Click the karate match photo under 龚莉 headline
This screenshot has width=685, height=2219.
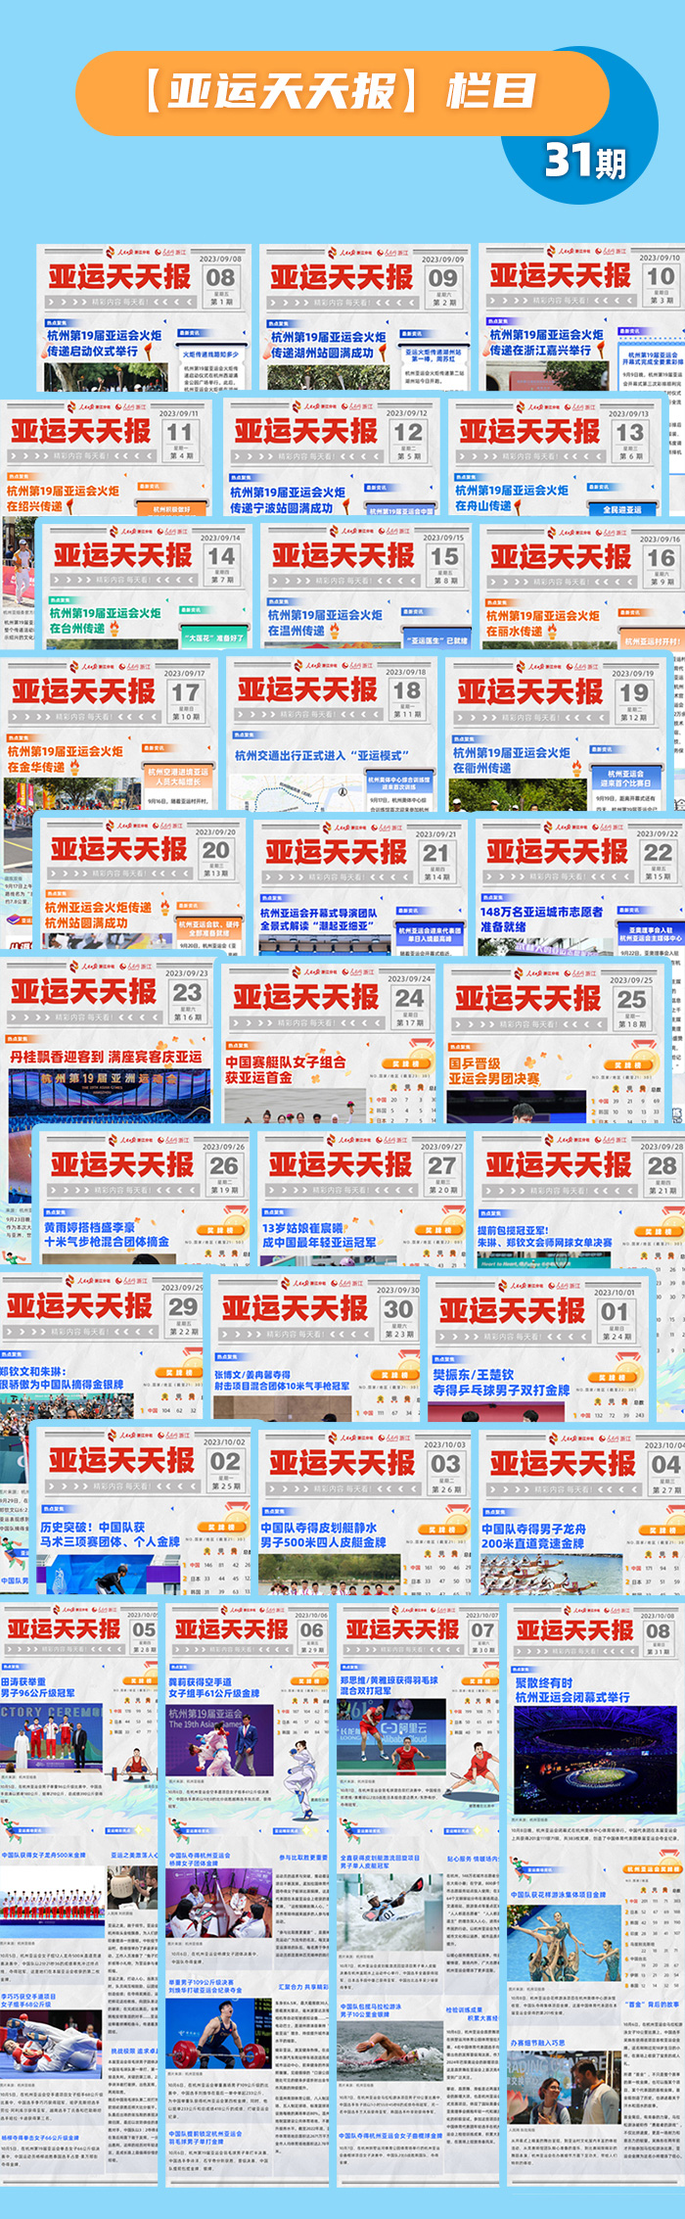click(x=219, y=1741)
